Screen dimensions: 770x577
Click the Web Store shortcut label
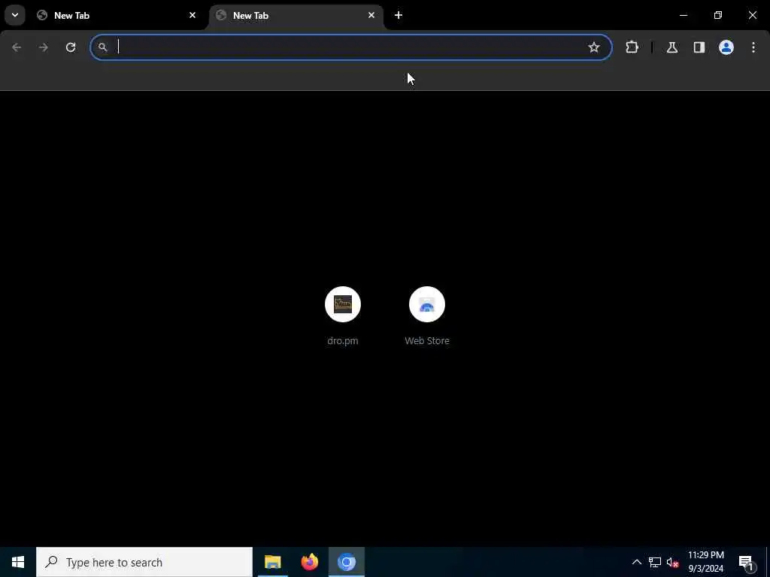point(427,340)
